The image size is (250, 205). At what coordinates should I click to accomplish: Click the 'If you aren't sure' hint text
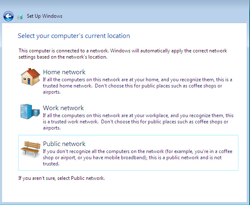coord(61,178)
